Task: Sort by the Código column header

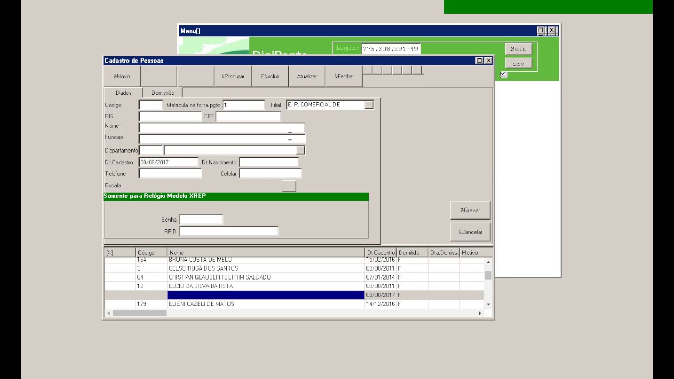Action: coord(152,253)
